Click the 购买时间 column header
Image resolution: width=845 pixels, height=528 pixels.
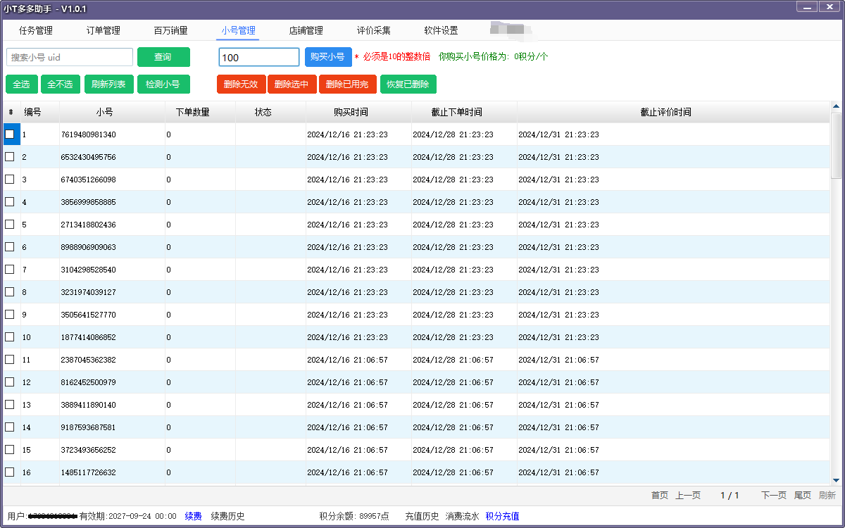[351, 112]
